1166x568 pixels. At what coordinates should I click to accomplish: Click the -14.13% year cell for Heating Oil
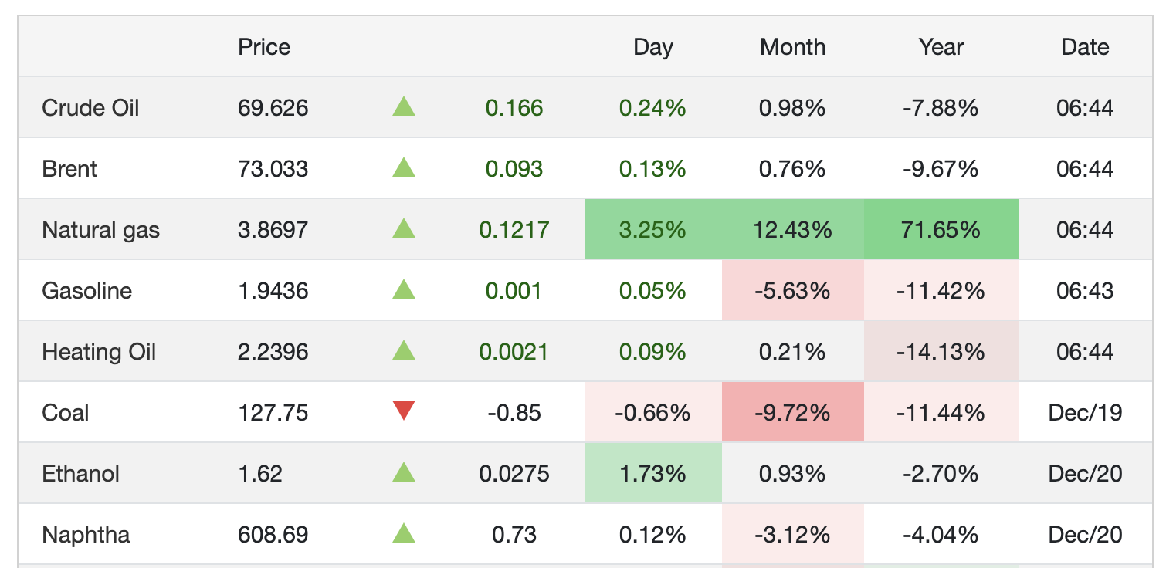[941, 351]
